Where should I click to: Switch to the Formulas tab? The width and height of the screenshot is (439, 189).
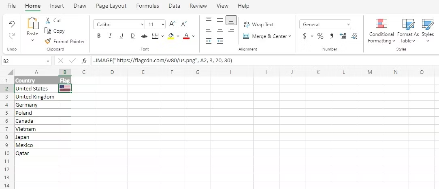(147, 6)
